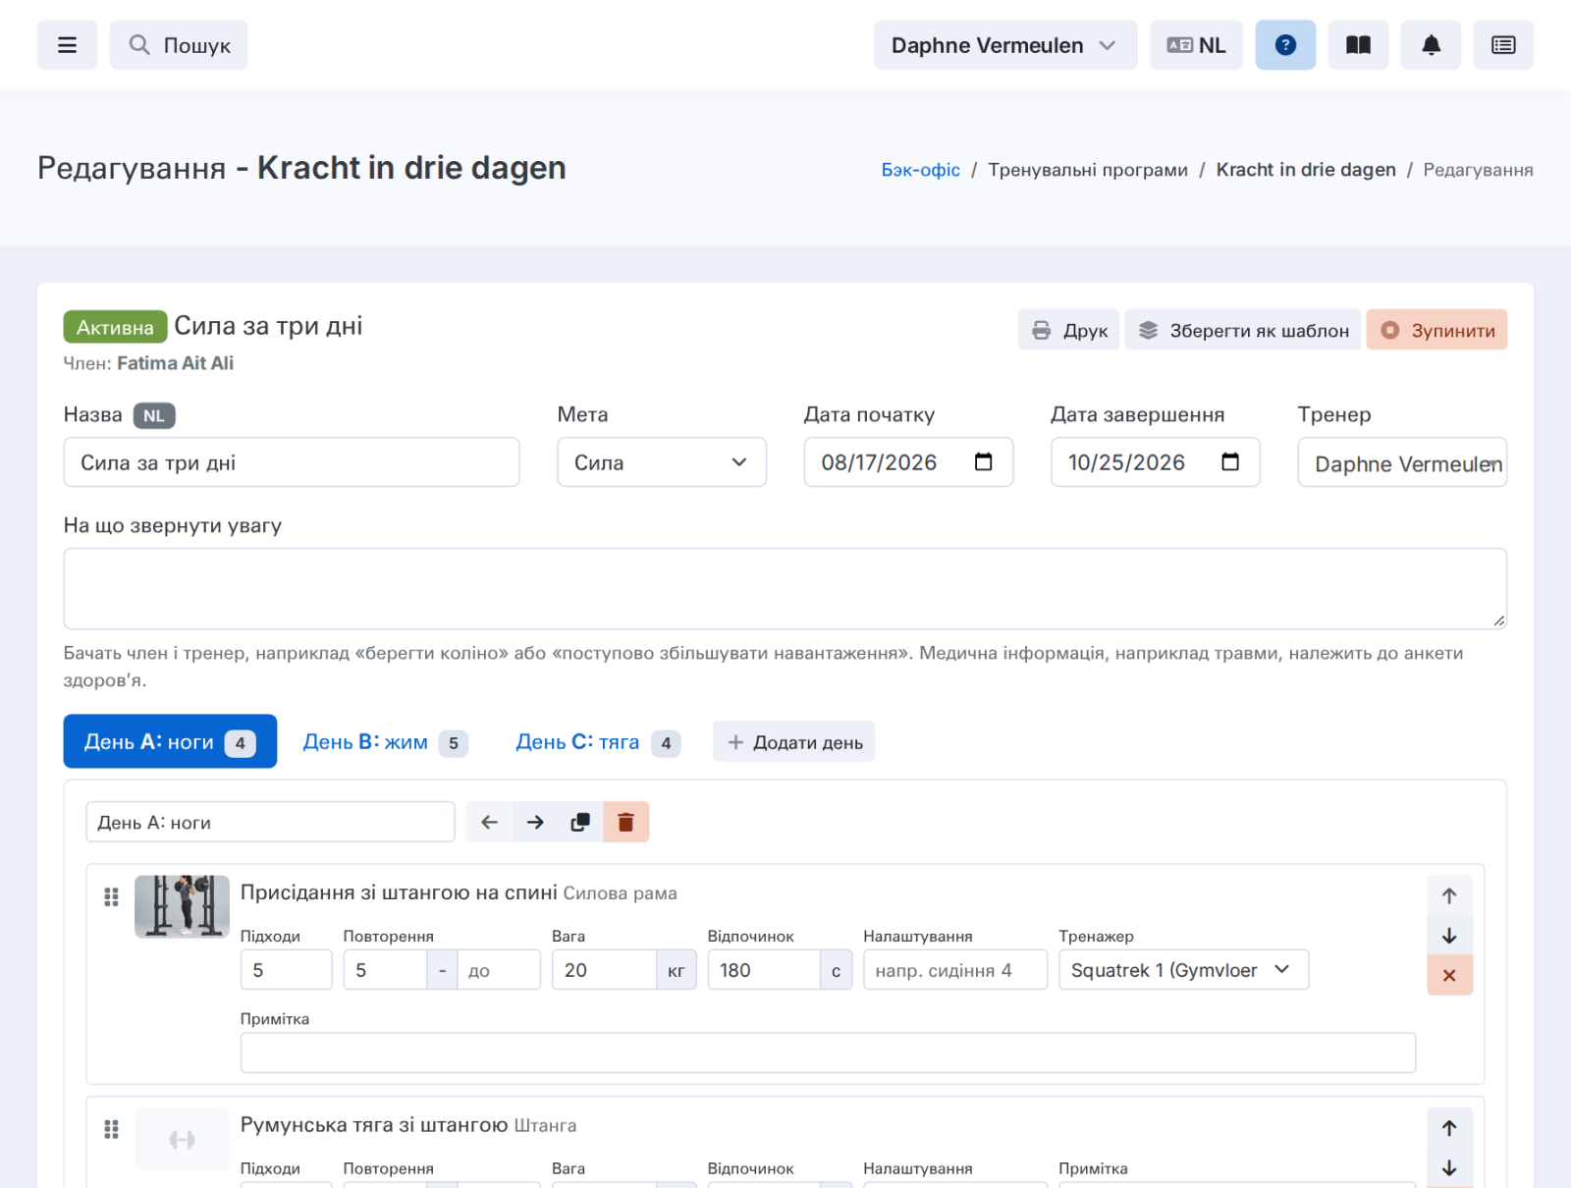Screen dimensions: 1571x1188
Task: Print the program with Друк button
Action: point(1068,331)
